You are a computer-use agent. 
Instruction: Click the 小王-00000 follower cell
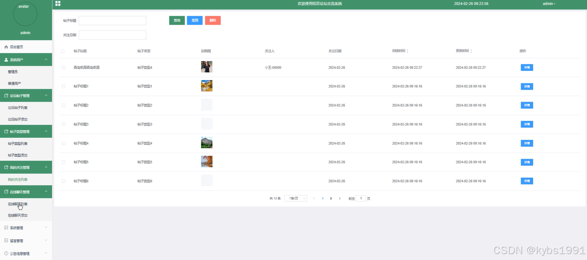click(273, 67)
